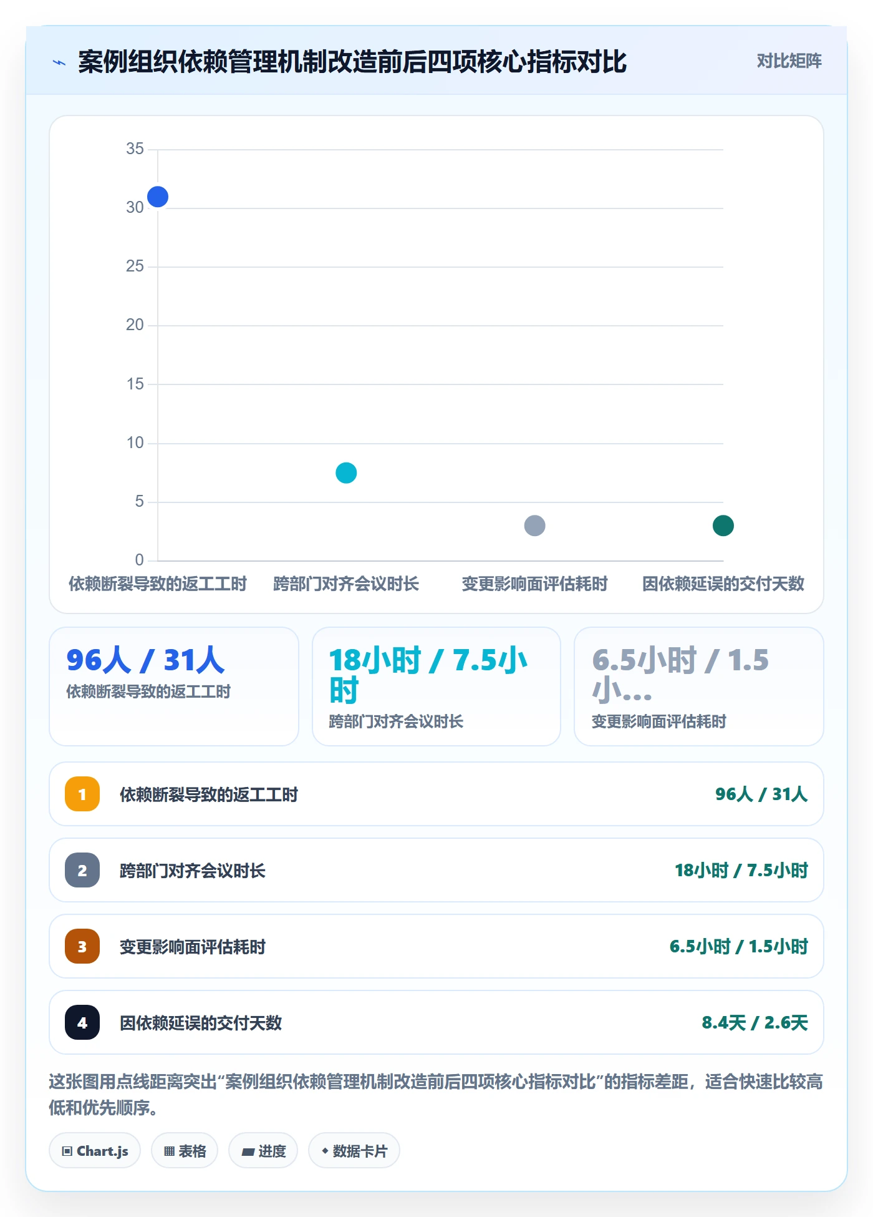
Task: Click the 6.5小时 / 1.5小时 list value
Action: (738, 946)
